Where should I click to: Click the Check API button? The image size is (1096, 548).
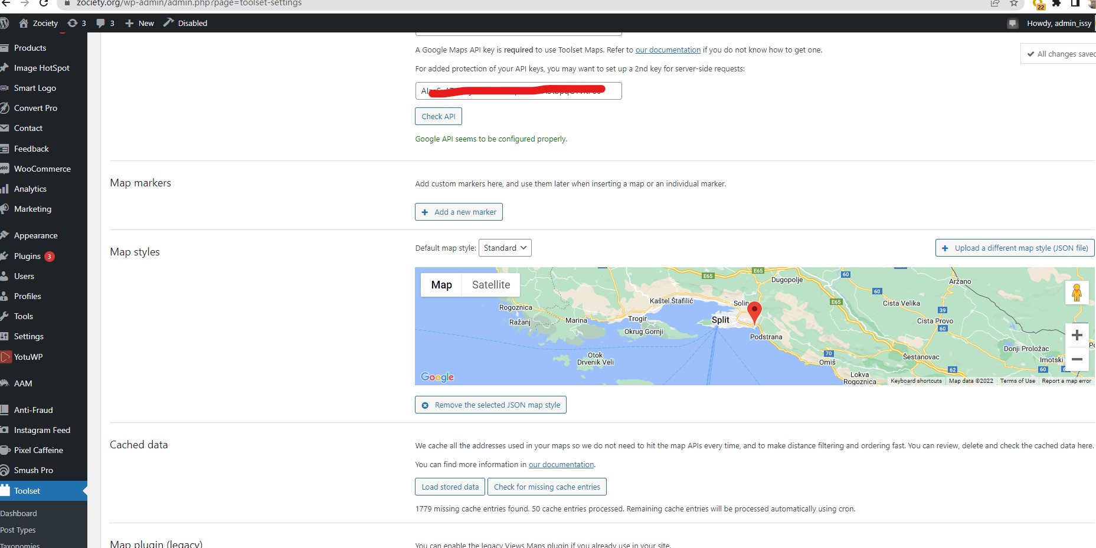[x=439, y=116]
